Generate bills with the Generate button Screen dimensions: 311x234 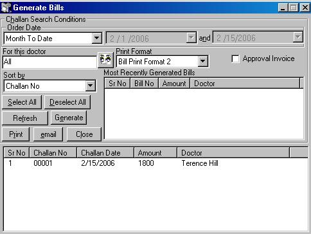[69, 118]
